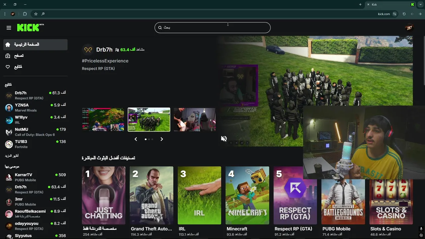View site information icon next to kick.com
The width and height of the screenshot is (425, 239).
click(x=394, y=14)
